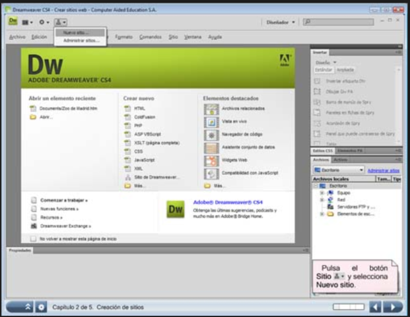This screenshot has height=317, width=410.
Task: Click Abrir... under recent items
Action: (x=46, y=117)
